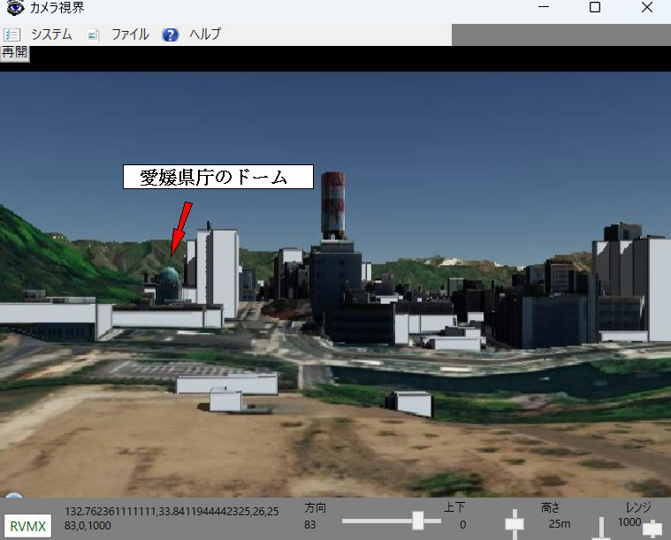Click the 愛媛県庁のドーム annotation label
This screenshot has width=671, height=540.
click(x=217, y=177)
